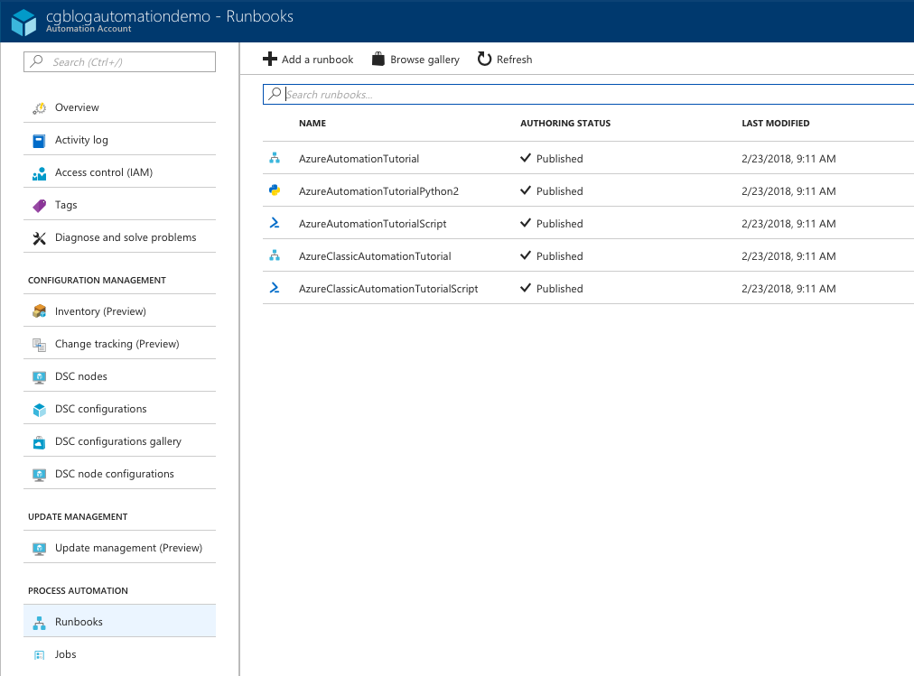Open Update management (Preview)
The width and height of the screenshot is (914, 676).
click(119, 547)
